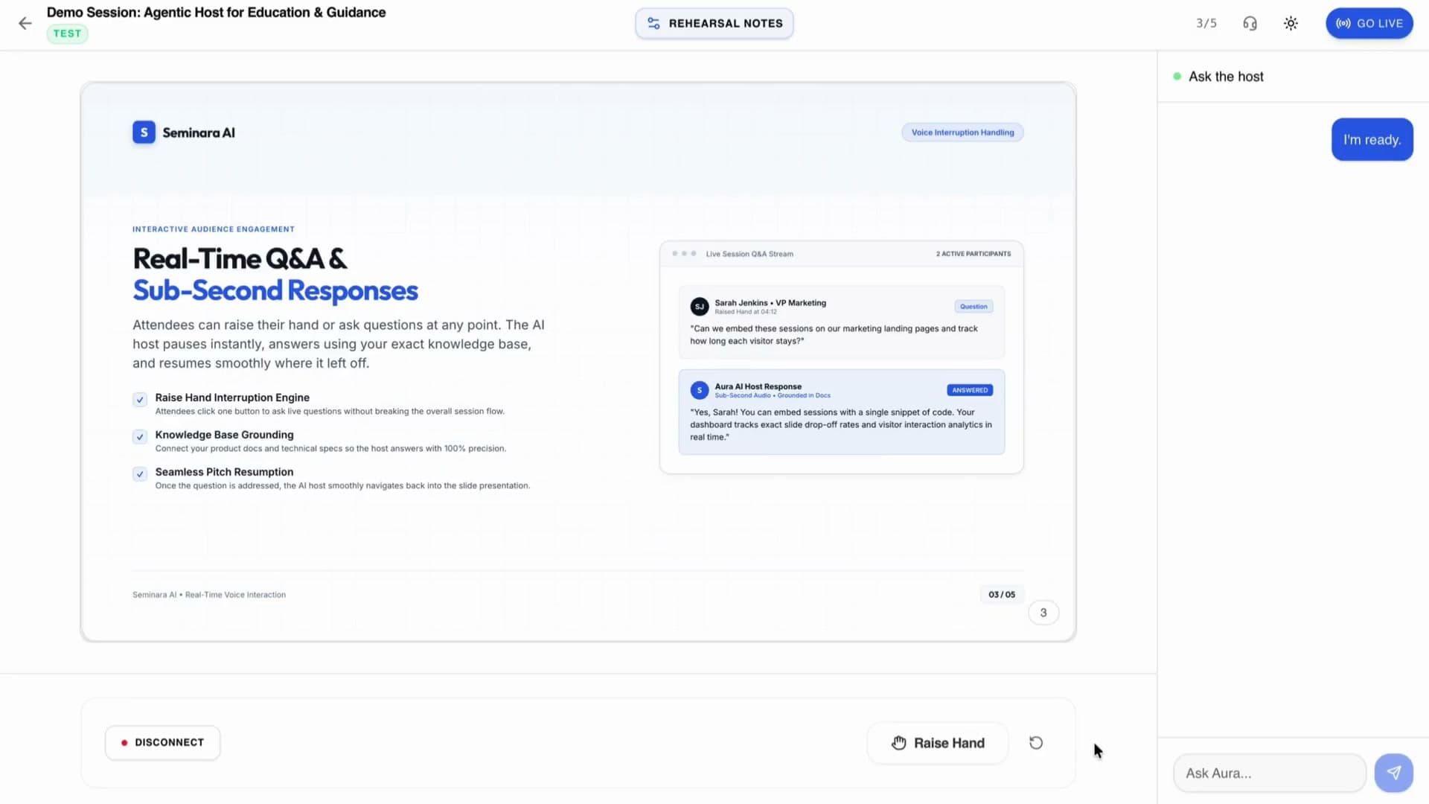The width and height of the screenshot is (1429, 804).
Task: Toggle the Raise Hand Interruption Engine checkbox
Action: click(140, 400)
